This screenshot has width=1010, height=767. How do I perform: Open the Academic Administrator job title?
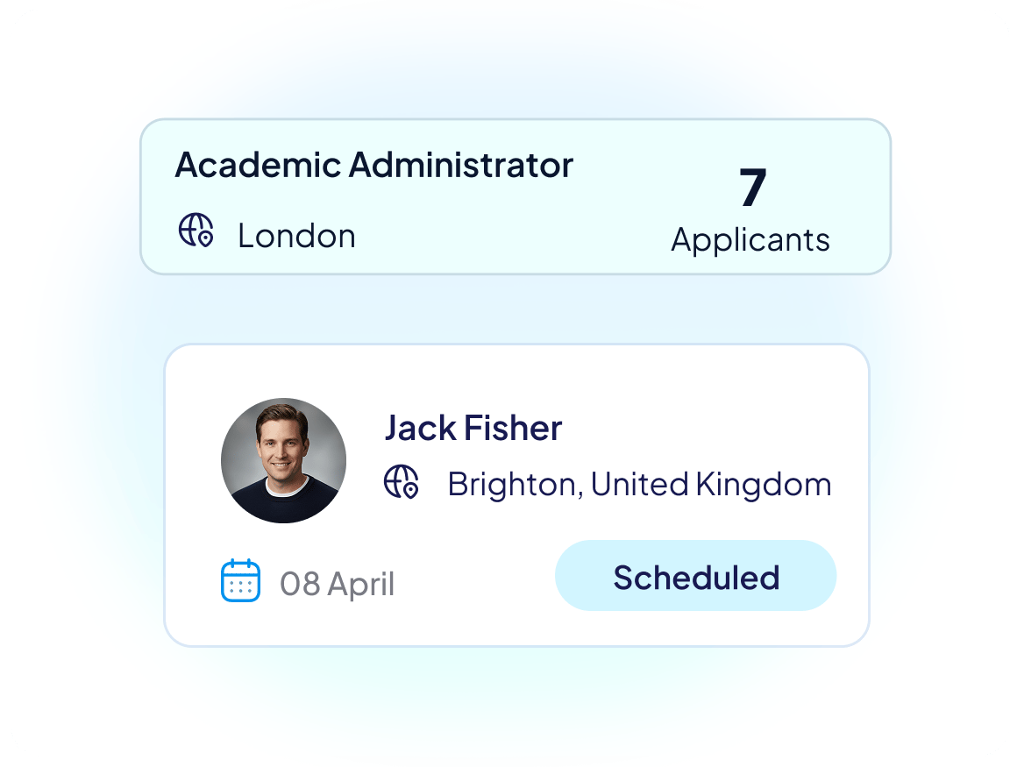(x=374, y=165)
